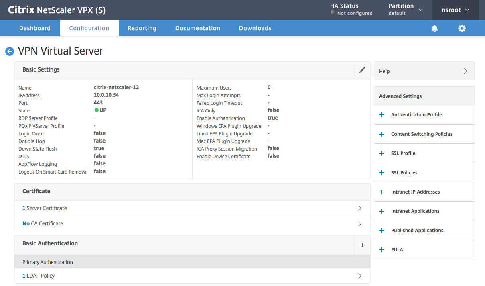Click the Enable Authentication label
485x286 pixels.
point(221,118)
